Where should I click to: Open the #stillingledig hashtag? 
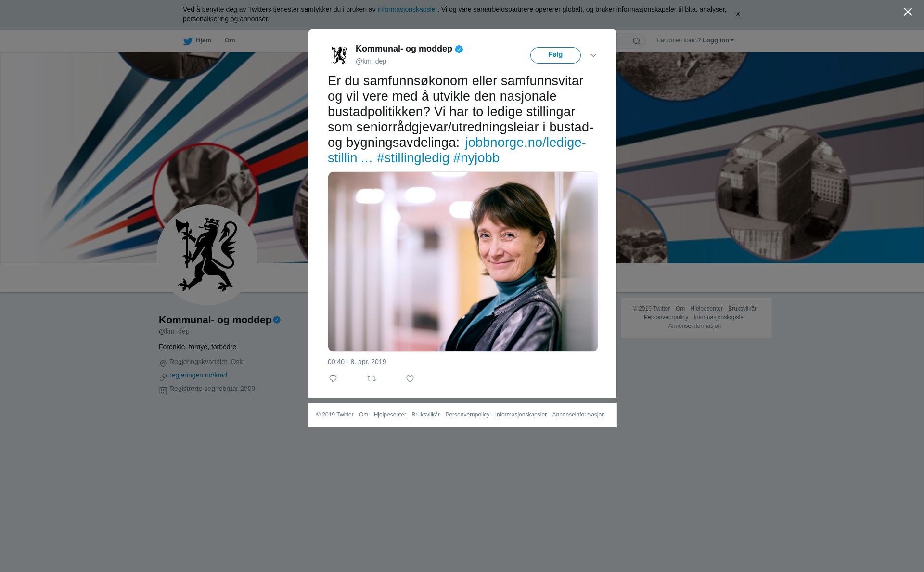point(413,157)
